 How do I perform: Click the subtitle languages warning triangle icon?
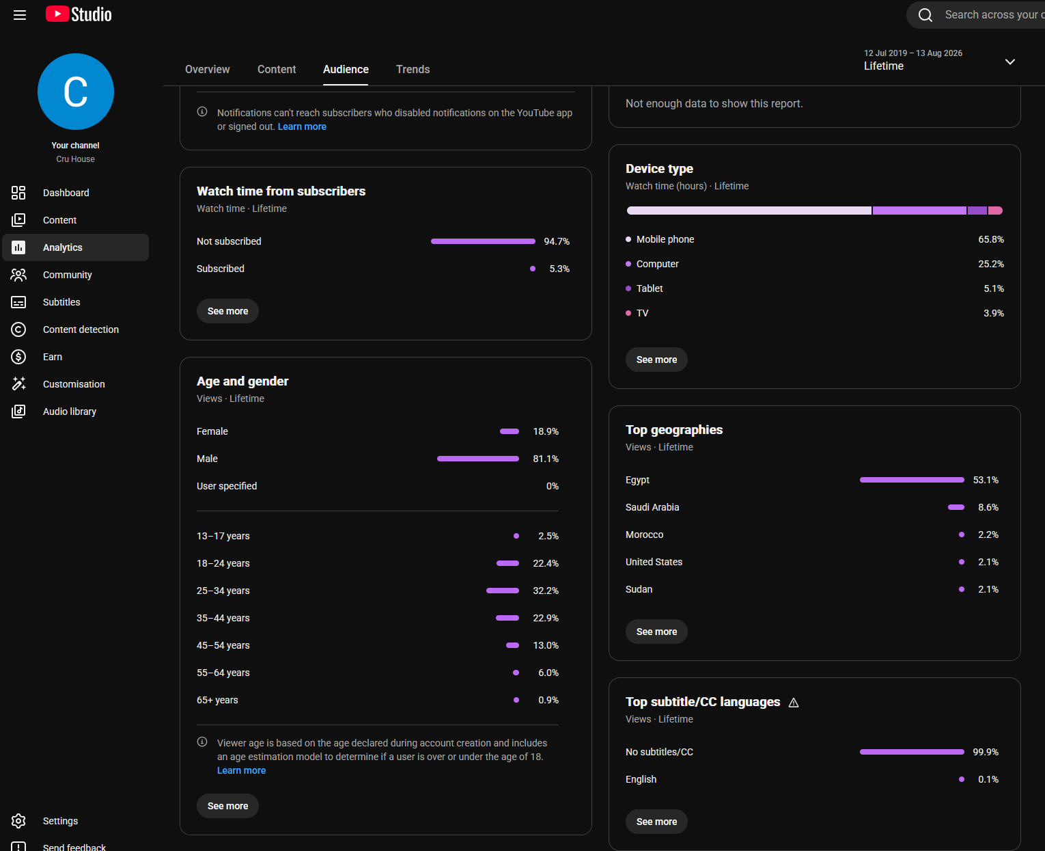coord(794,703)
